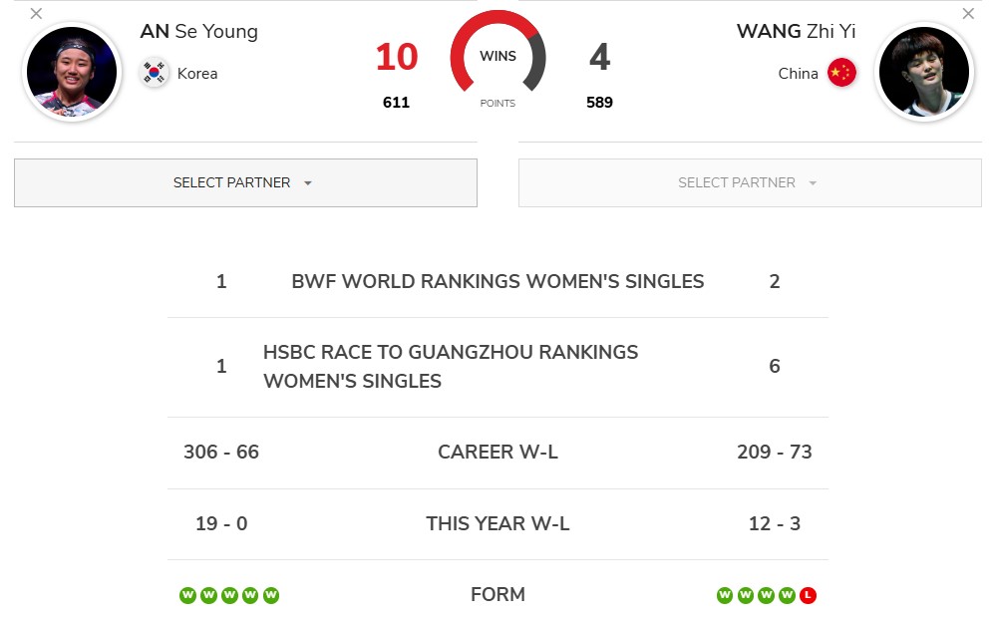The width and height of the screenshot is (994, 621).
Task: Click the name WANG Zhi Yi
Action: [796, 31]
